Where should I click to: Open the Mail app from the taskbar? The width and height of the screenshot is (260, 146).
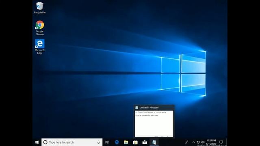point(145,142)
